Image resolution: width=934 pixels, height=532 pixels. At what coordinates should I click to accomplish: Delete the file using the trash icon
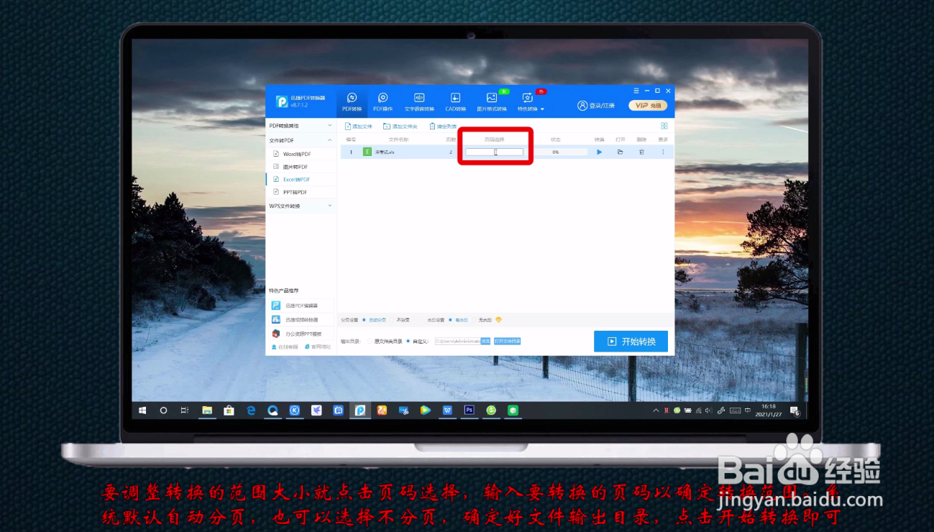[x=641, y=152]
